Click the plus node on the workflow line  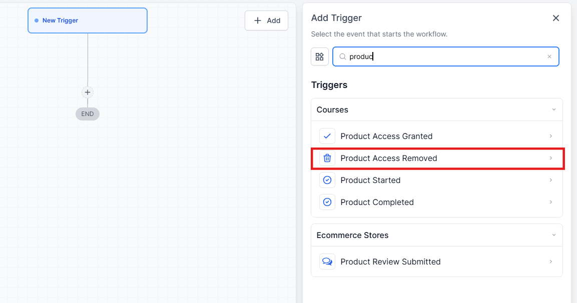[x=88, y=92]
